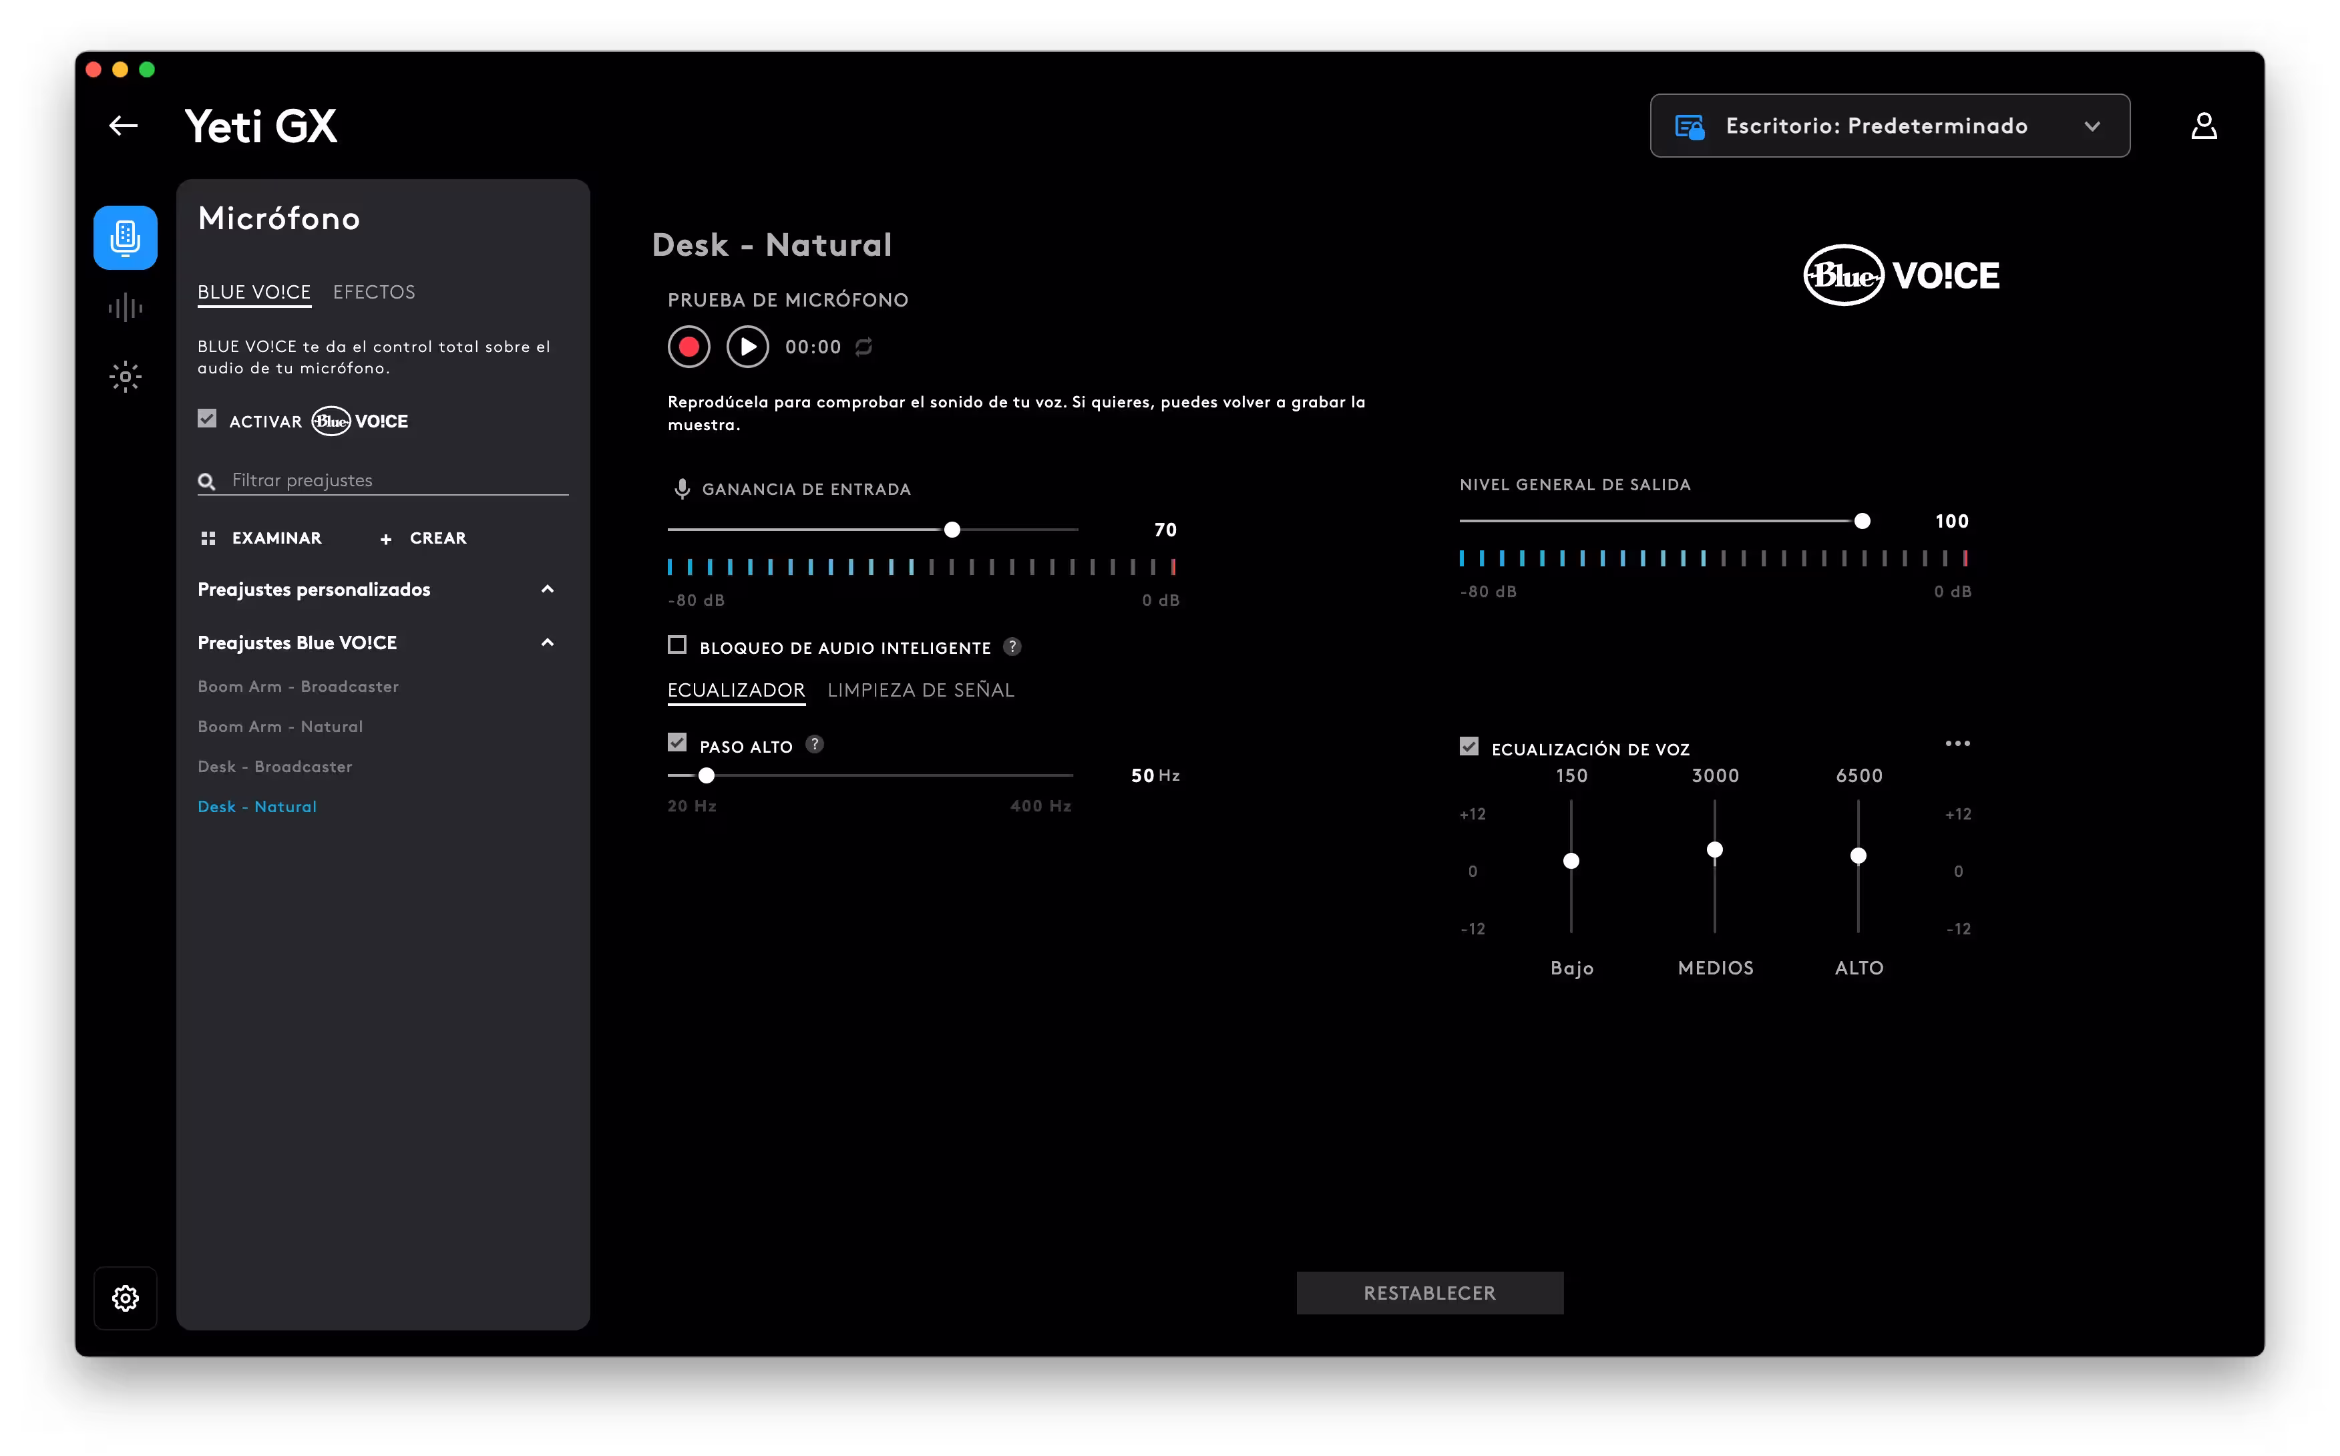Uncheck Ecualización de voz

tap(1469, 746)
